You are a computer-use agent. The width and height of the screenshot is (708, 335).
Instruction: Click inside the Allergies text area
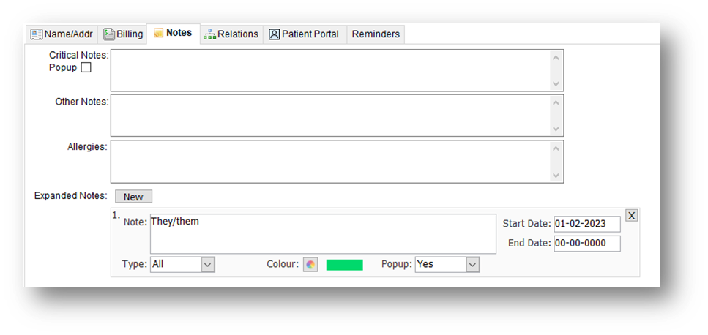(x=337, y=162)
